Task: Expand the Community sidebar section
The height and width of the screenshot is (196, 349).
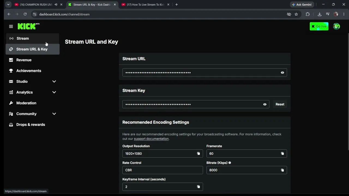Action: click(54, 114)
